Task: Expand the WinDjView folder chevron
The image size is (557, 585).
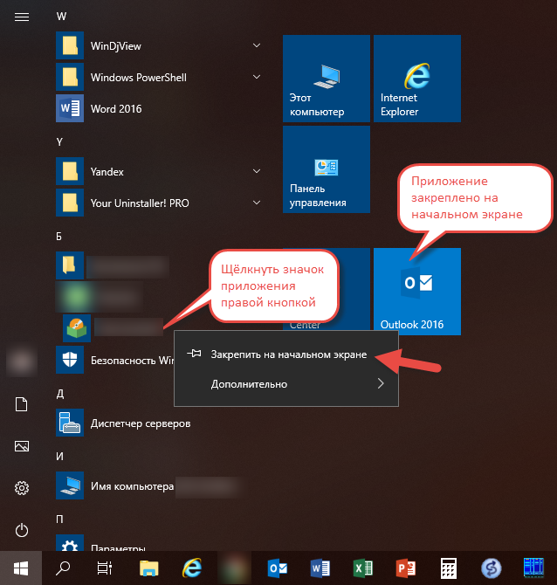Action: 257,45
